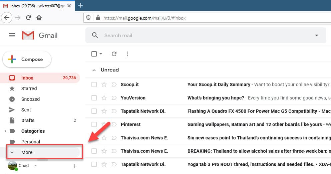Select the YouVersion email checkbox
Screen dimensions: 331x174
coord(94,97)
